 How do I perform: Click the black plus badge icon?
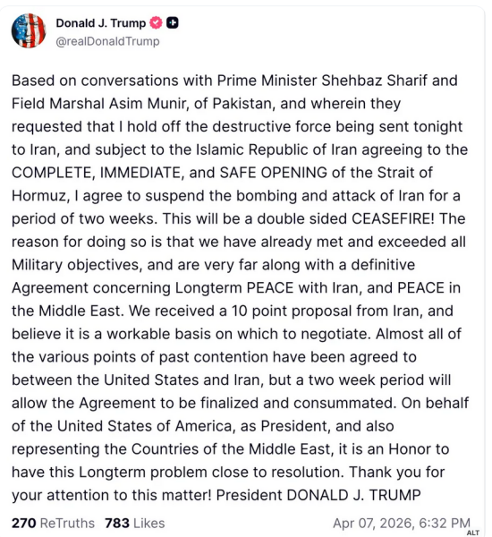(x=173, y=23)
